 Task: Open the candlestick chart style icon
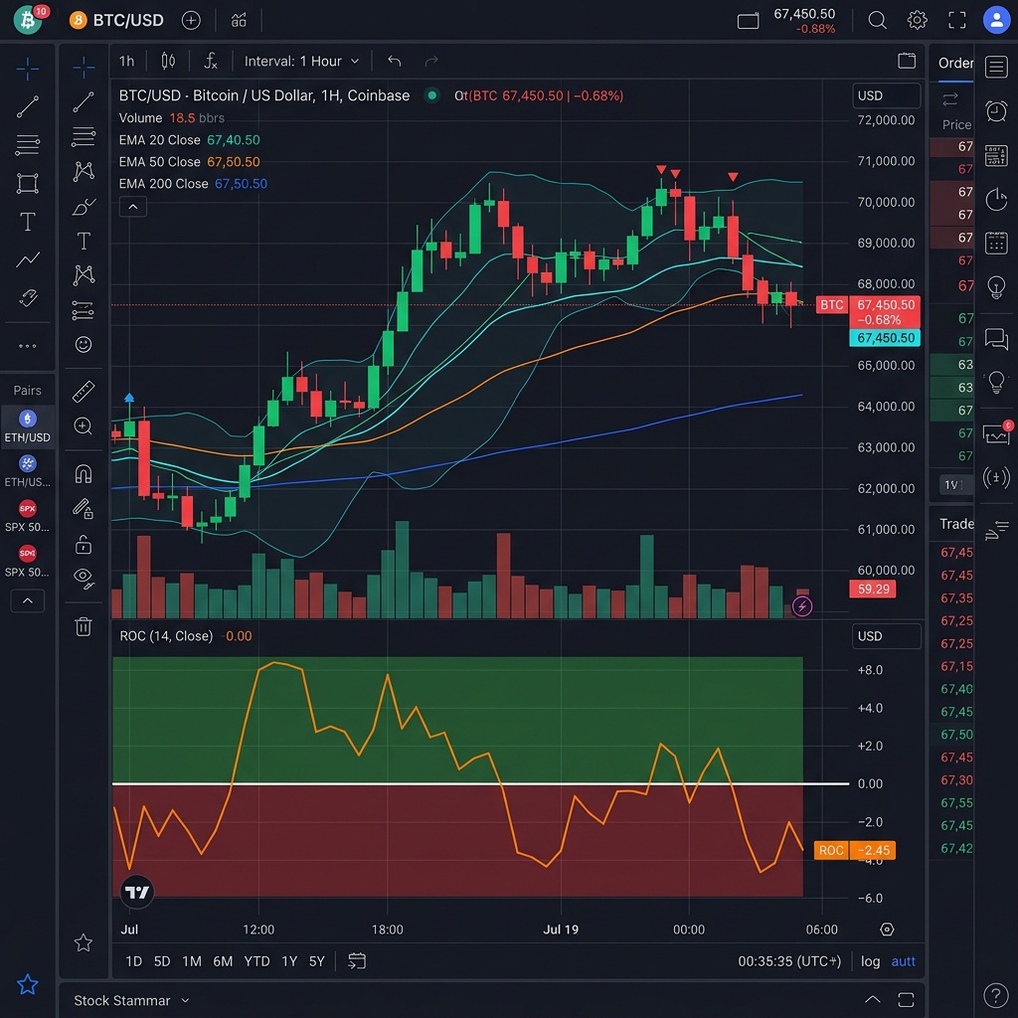pos(168,61)
